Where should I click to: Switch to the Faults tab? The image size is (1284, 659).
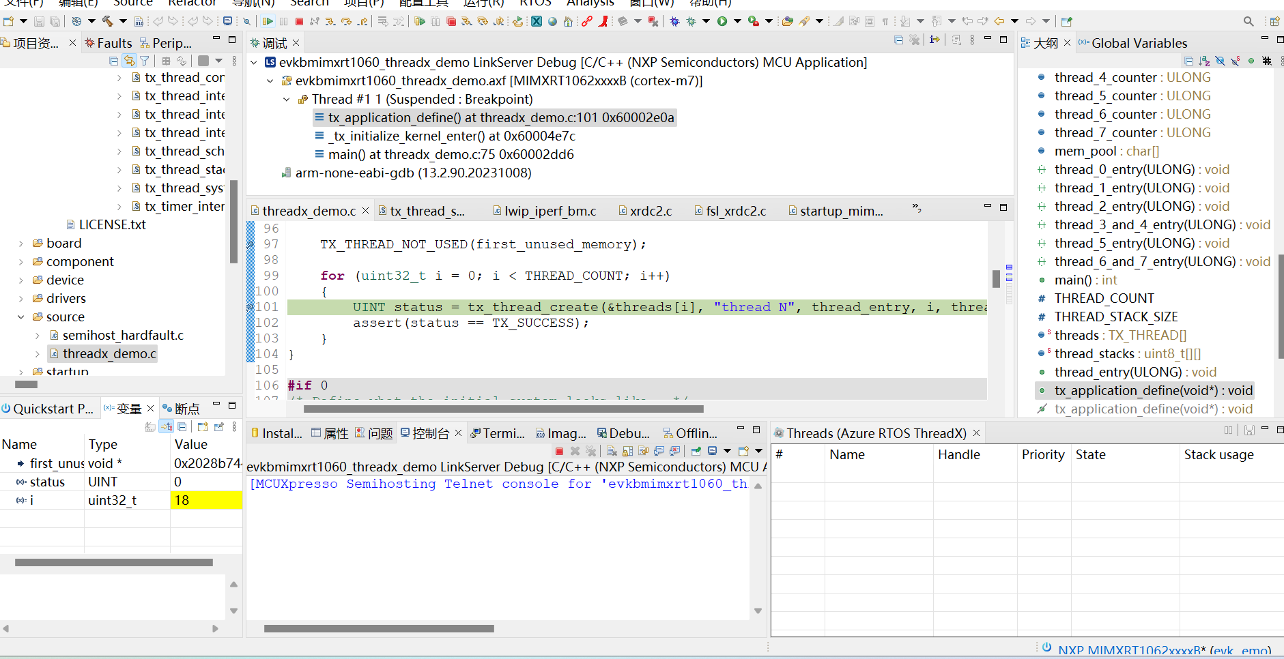(109, 43)
